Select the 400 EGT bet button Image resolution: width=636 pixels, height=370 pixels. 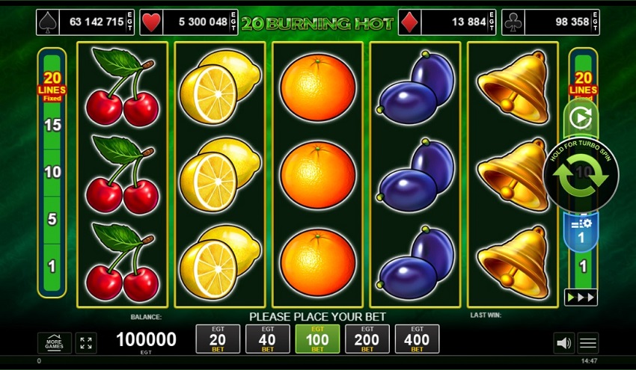(x=417, y=339)
